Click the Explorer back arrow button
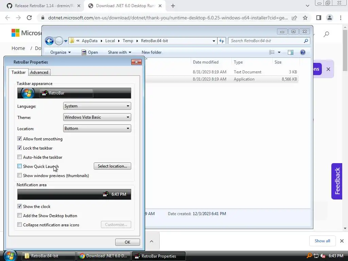Image resolution: width=348 pixels, height=261 pixels. (49, 41)
